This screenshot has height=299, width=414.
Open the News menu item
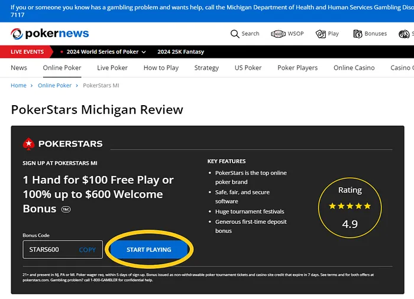coord(19,68)
